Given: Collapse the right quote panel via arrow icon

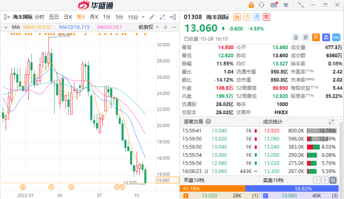Looking at the screenshot, I should point(173,17).
